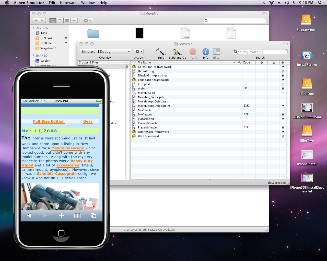Open the Hardware menu

(68, 3)
